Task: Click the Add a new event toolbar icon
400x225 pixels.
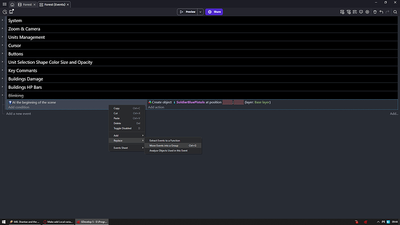Action: tap(342, 12)
